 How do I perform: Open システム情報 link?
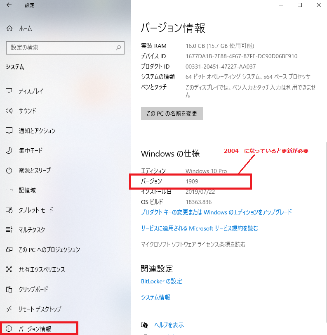(x=156, y=297)
